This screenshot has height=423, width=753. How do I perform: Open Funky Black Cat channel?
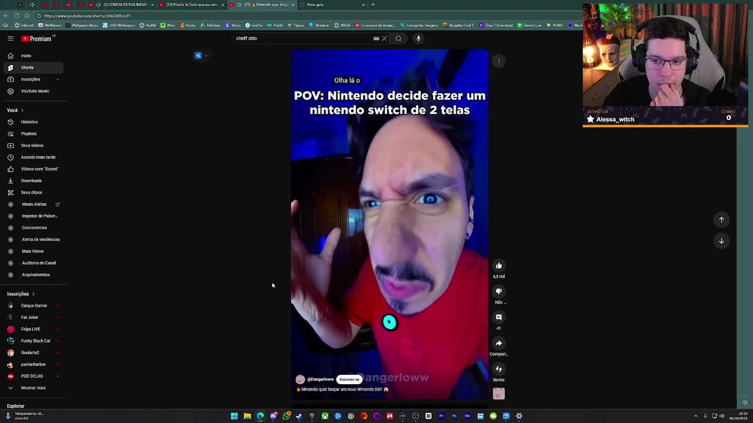coord(32,341)
